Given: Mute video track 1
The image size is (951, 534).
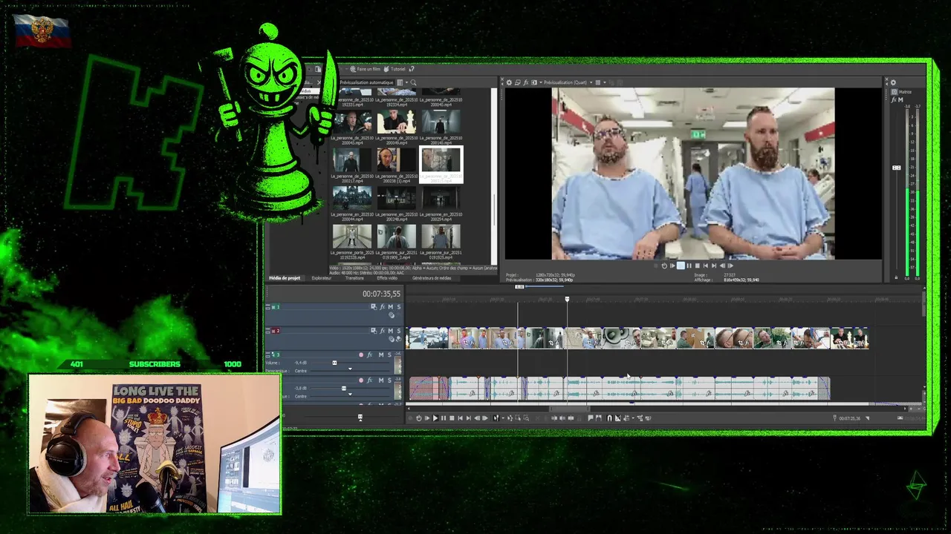Looking at the screenshot, I should coord(391,307).
